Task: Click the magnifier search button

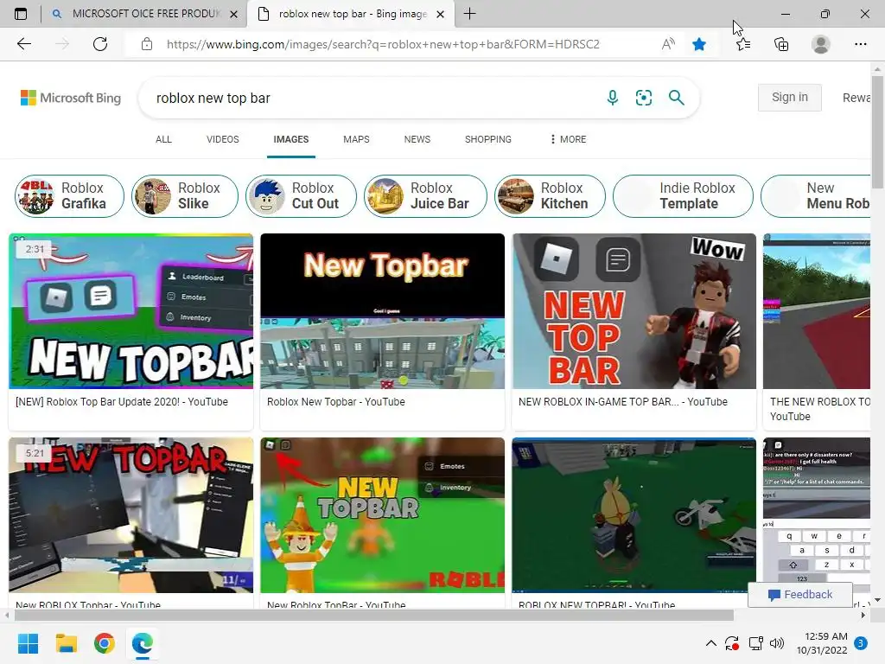Action: [x=676, y=98]
